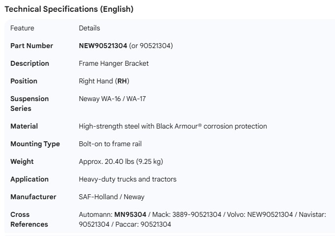Click the SAF-Holland / Neway manufacturer value
The width and height of the screenshot is (335, 236).
tap(112, 197)
